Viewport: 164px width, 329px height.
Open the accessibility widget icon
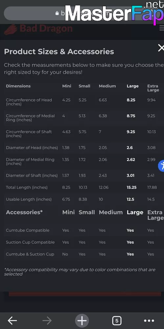pyautogui.click(x=161, y=166)
